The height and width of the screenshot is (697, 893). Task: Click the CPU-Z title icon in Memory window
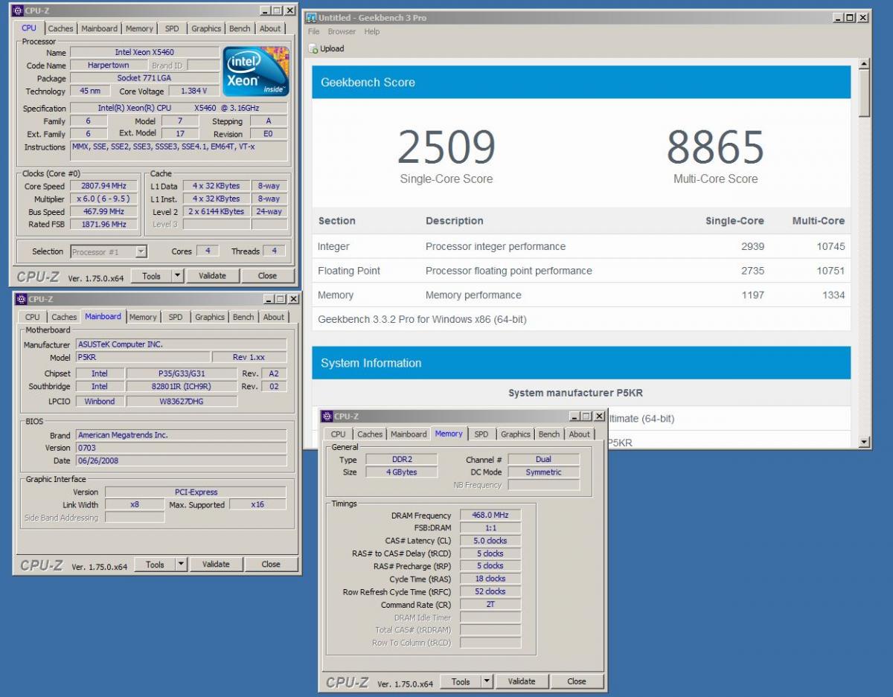point(327,417)
